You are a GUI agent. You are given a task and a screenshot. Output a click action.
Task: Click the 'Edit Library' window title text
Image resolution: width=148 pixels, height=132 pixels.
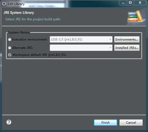[16, 4]
